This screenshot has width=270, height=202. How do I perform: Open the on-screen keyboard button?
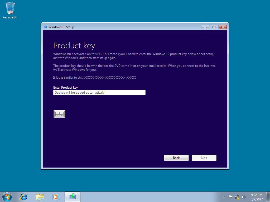pyautogui.click(x=59, y=114)
